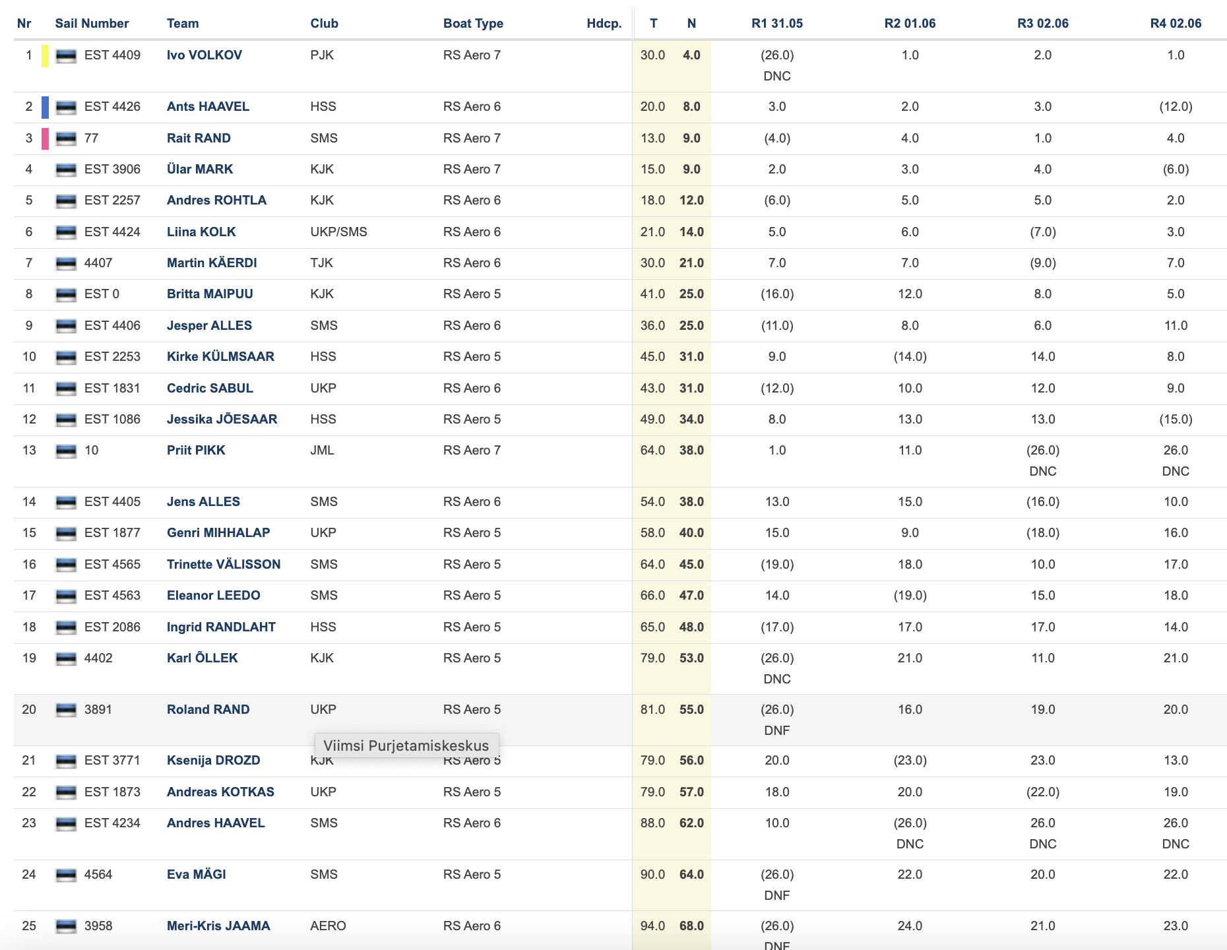This screenshot has height=950, width=1227.
Task: Click the flag beside sail number EST 0
Action: click(x=66, y=295)
